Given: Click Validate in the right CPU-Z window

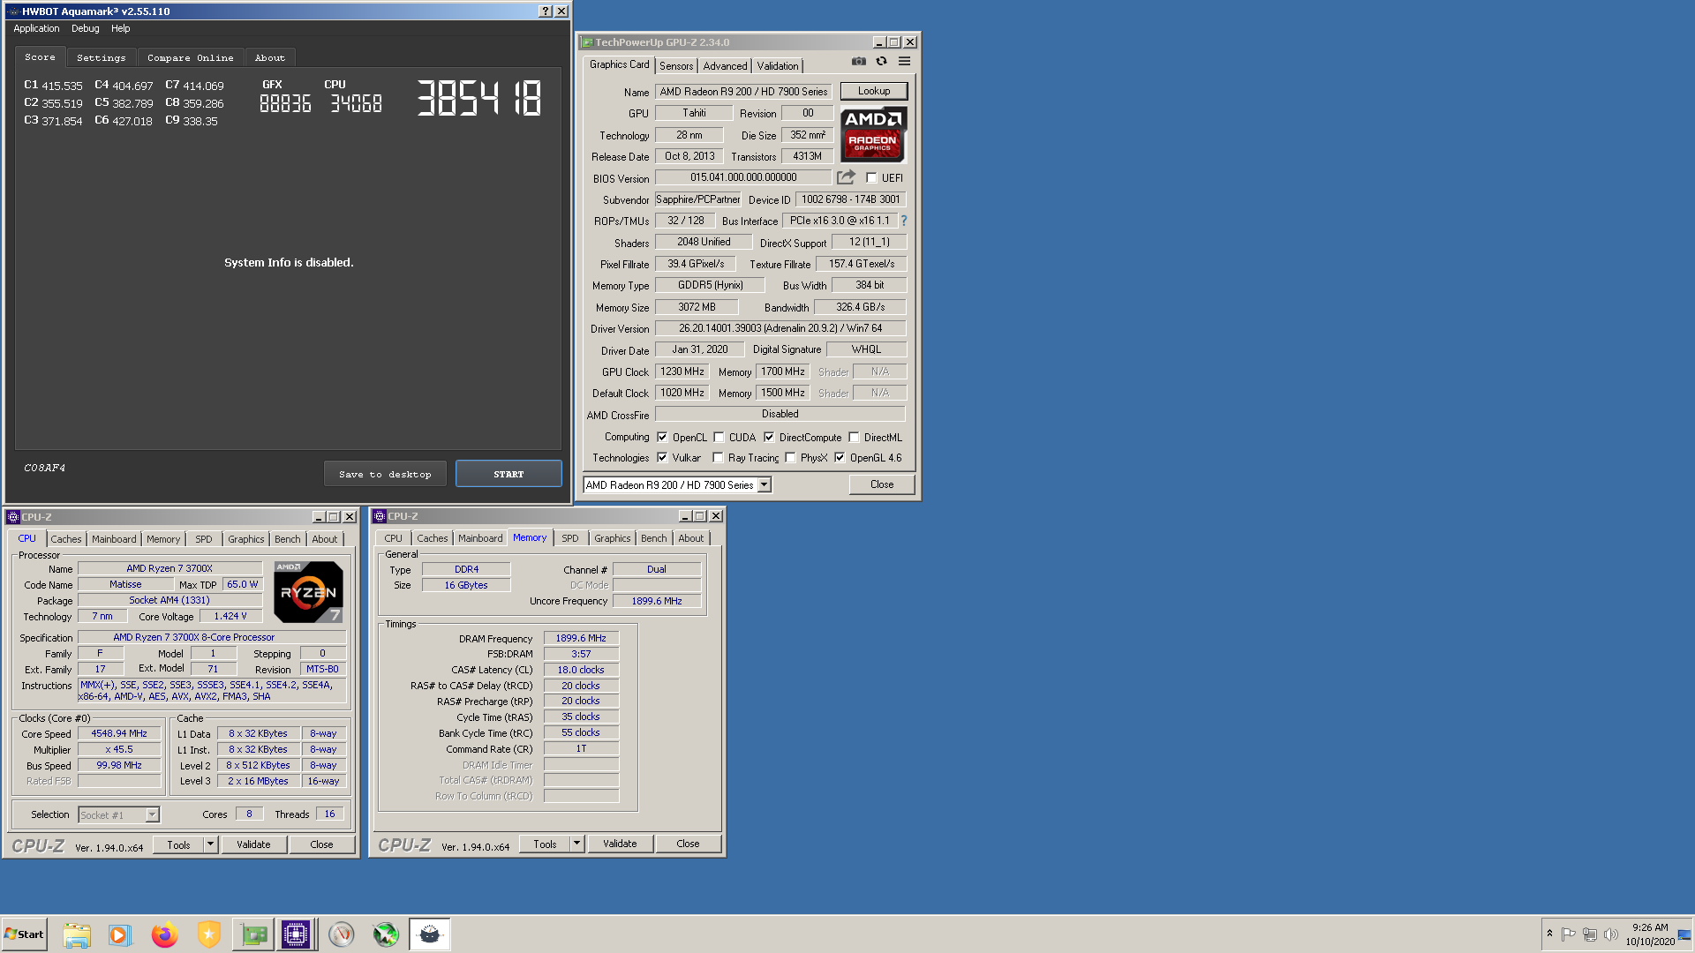Looking at the screenshot, I should 620,844.
